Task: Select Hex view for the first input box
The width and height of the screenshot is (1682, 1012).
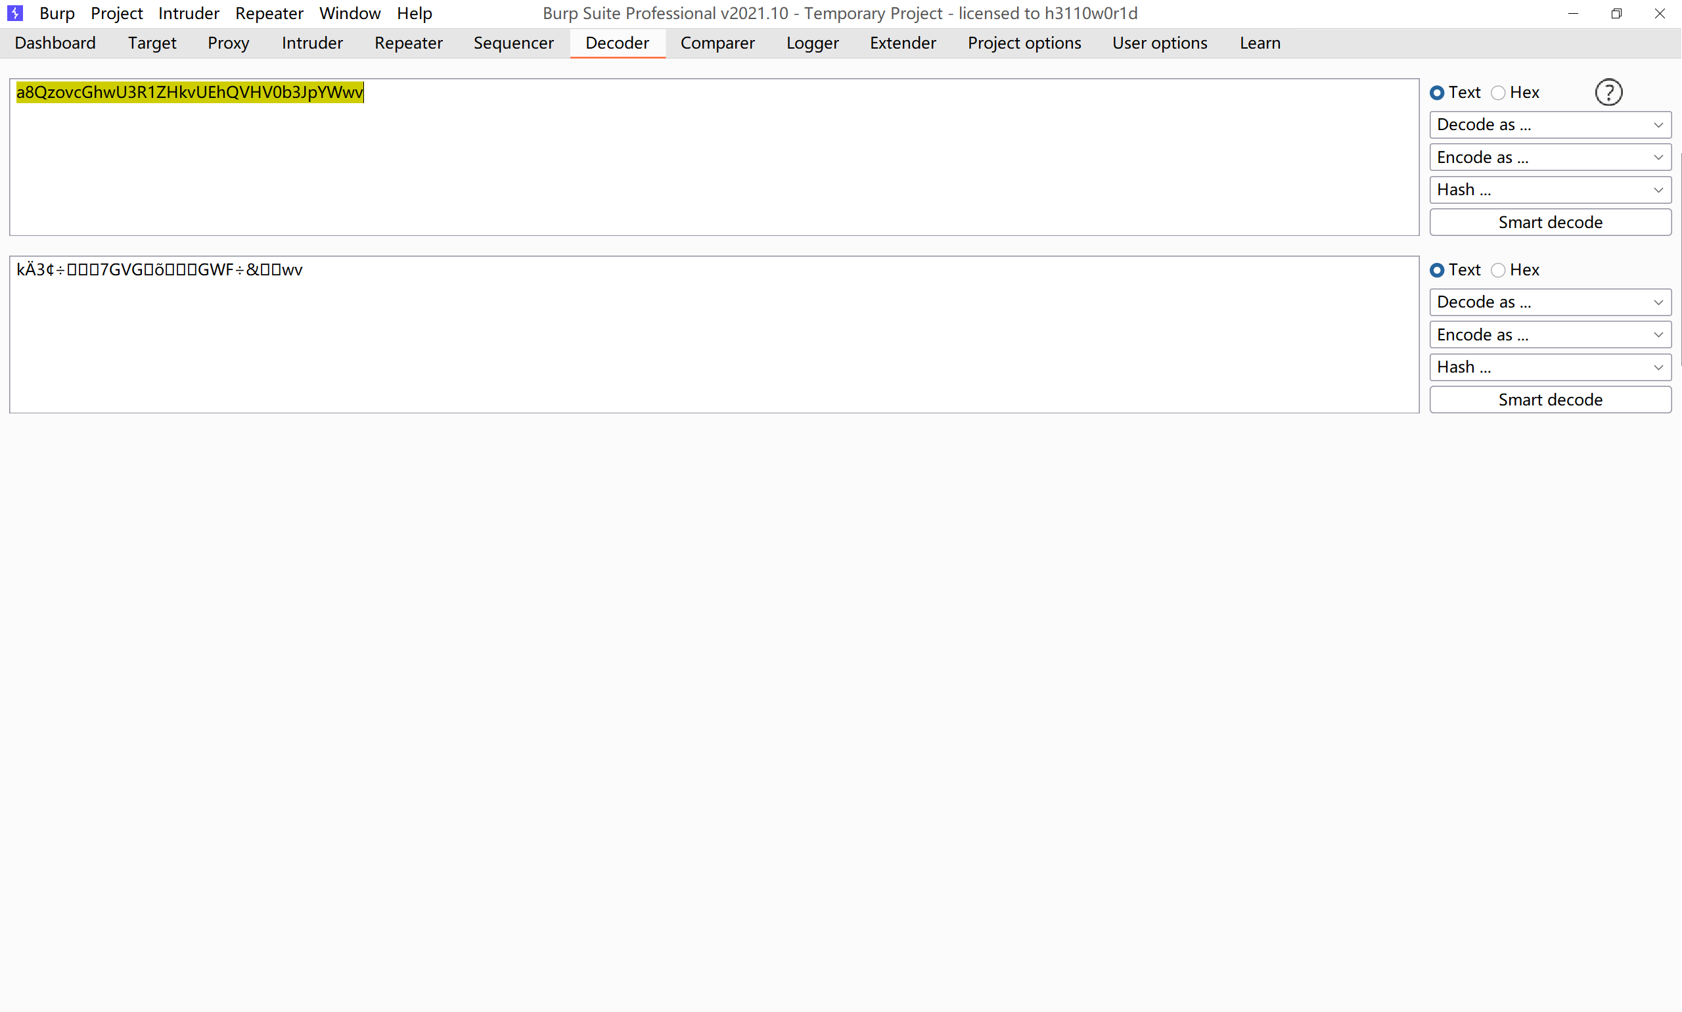Action: [x=1498, y=93]
